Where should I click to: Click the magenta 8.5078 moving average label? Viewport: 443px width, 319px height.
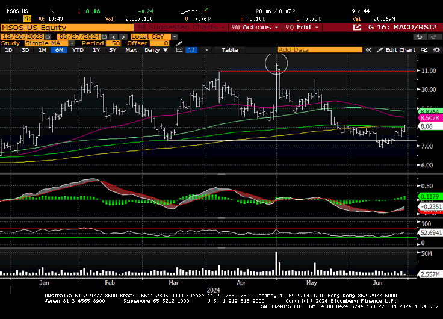[430, 118]
